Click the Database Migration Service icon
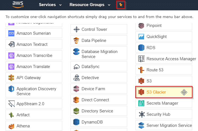Viewport: 198px width, 131px height. [x=76, y=52]
